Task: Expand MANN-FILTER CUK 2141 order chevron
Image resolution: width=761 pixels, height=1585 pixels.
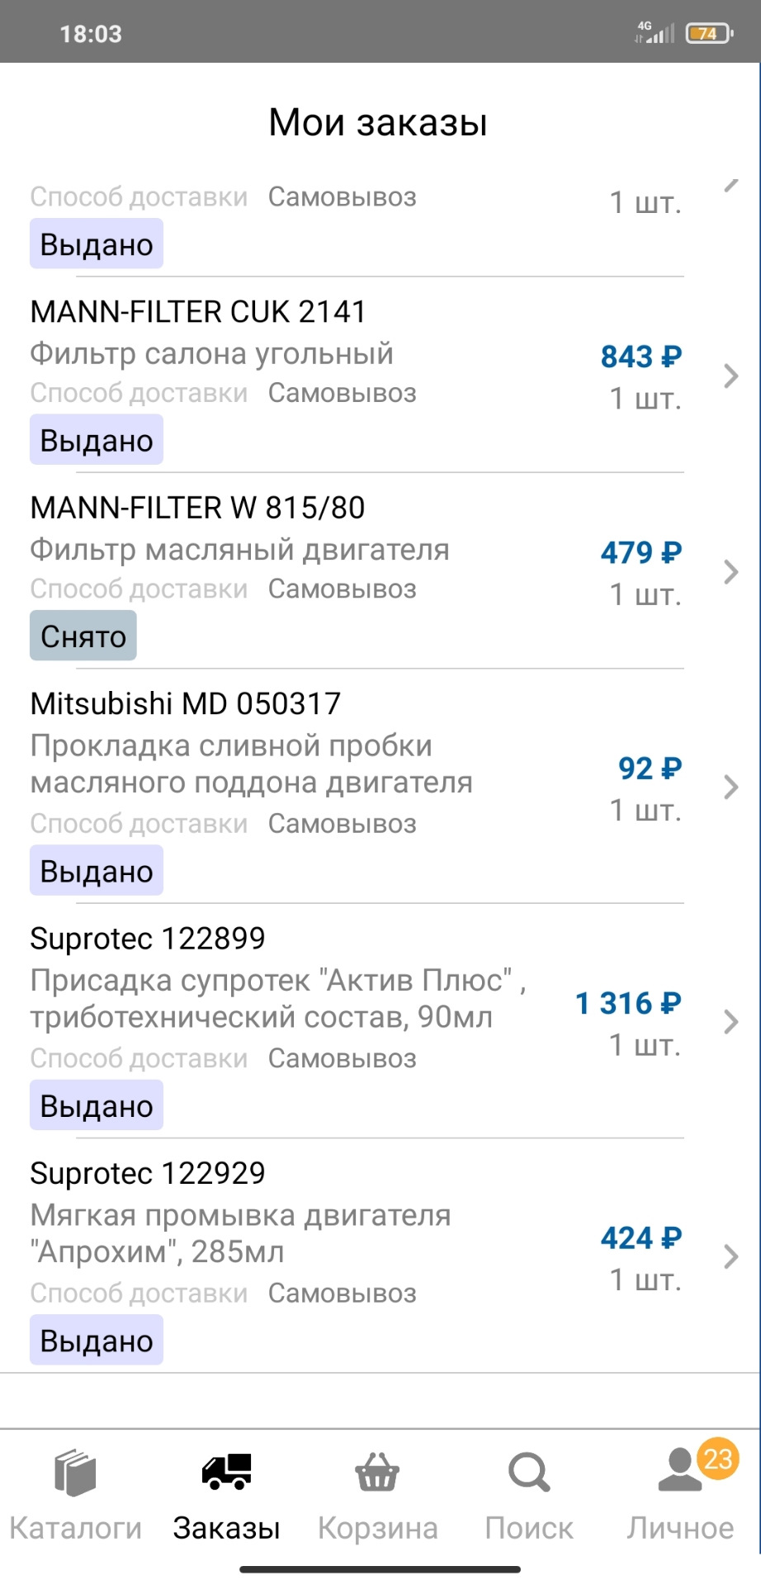Action: tap(730, 376)
